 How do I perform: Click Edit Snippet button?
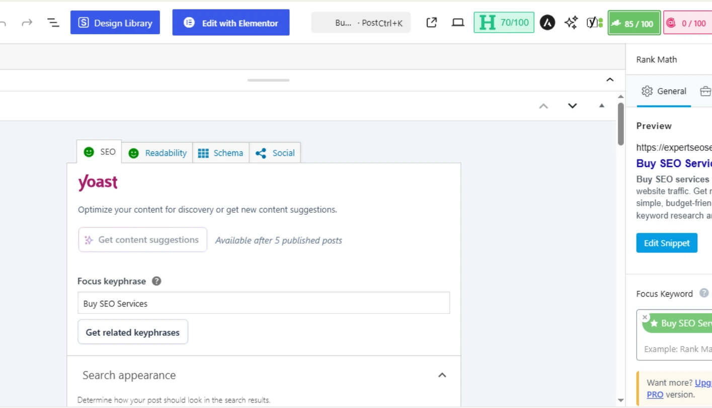click(x=667, y=243)
